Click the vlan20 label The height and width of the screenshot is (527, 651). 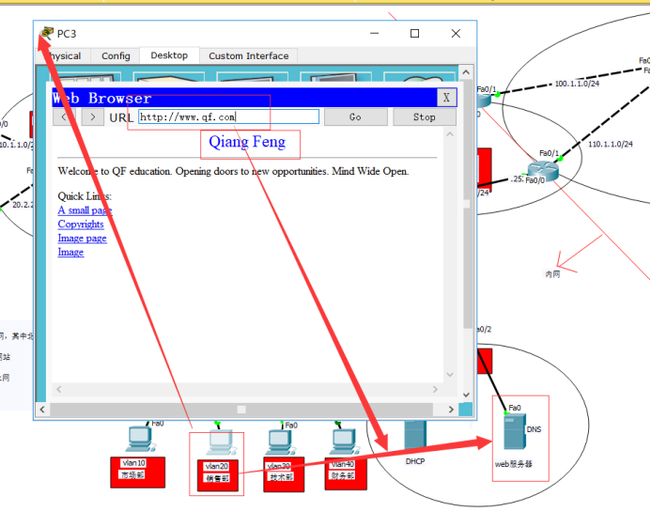tap(217, 466)
